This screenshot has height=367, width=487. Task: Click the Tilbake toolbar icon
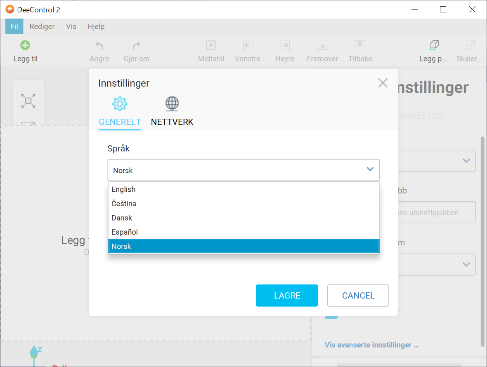360,45
